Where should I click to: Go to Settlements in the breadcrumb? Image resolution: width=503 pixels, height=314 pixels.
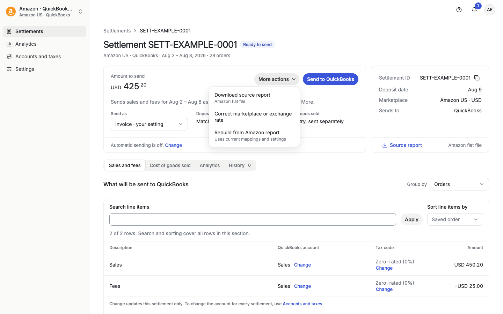click(x=117, y=31)
